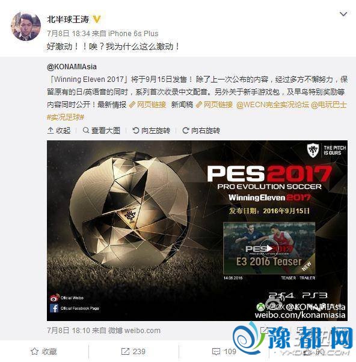View full-size image via 查看大图

point(102,131)
